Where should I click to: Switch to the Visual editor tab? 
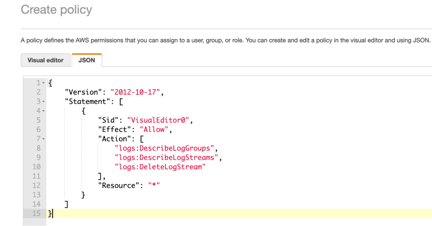click(x=46, y=60)
